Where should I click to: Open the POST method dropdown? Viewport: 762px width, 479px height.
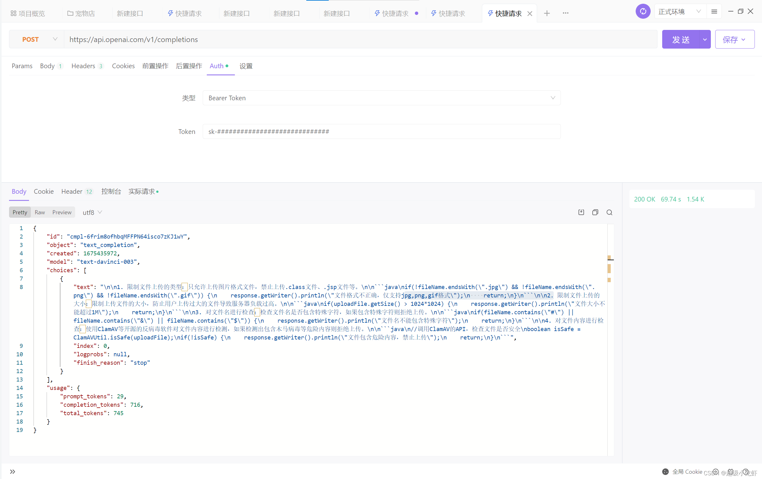tap(37, 40)
